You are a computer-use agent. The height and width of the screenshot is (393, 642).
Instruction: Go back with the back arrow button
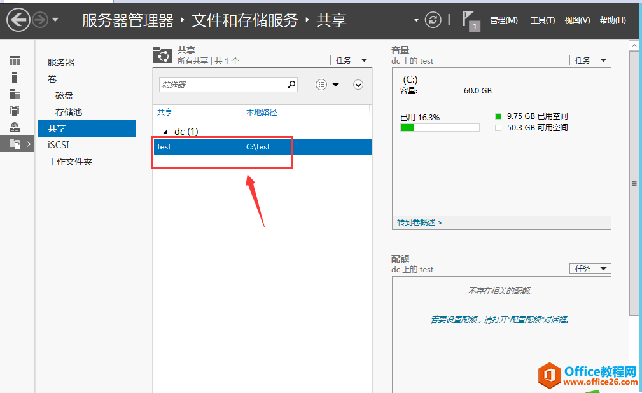(x=18, y=20)
